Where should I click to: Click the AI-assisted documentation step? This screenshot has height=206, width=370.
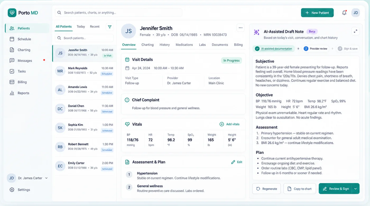tap(274, 49)
